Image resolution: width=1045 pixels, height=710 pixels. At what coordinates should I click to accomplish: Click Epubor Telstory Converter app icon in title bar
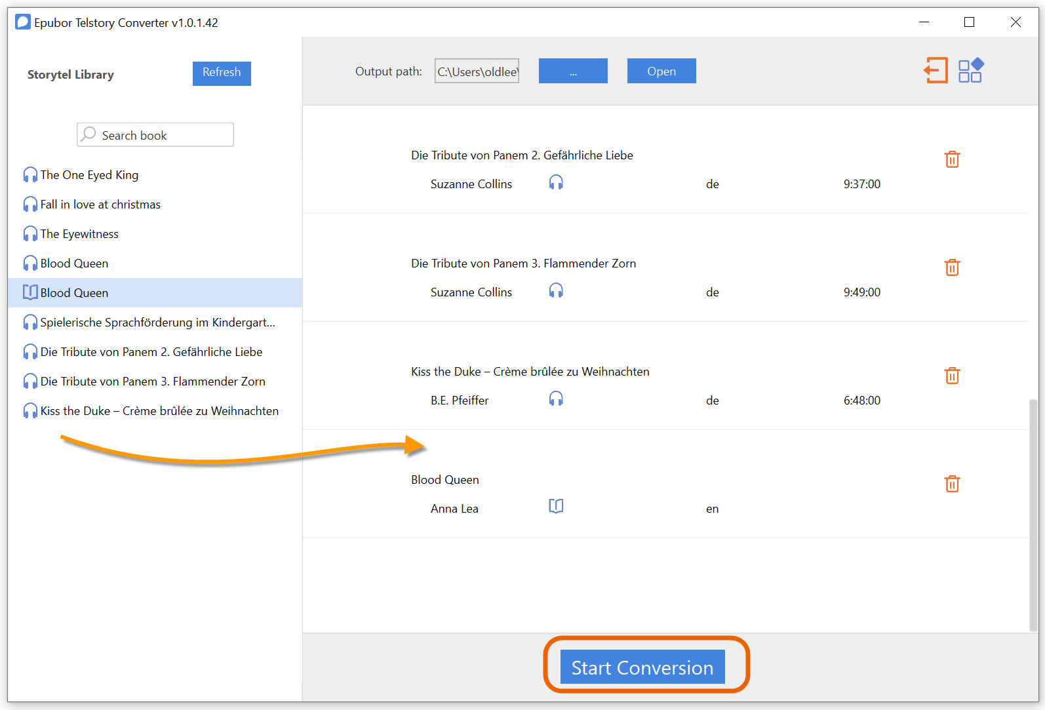click(x=23, y=22)
